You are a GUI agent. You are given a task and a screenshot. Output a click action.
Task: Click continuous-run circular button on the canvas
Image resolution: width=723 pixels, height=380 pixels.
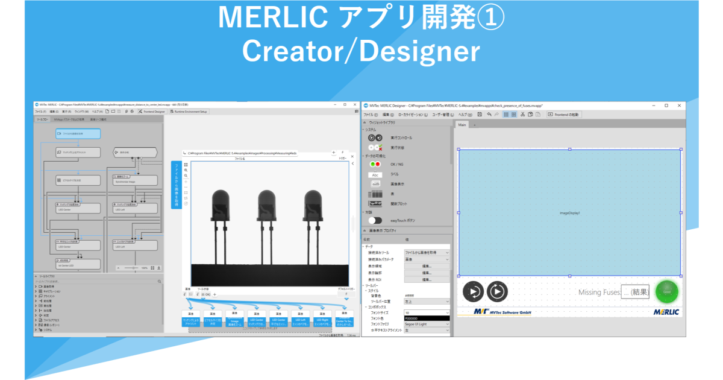[497, 292]
